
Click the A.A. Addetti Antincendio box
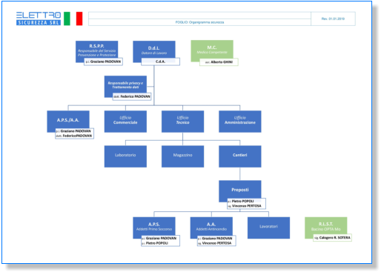[211, 228]
